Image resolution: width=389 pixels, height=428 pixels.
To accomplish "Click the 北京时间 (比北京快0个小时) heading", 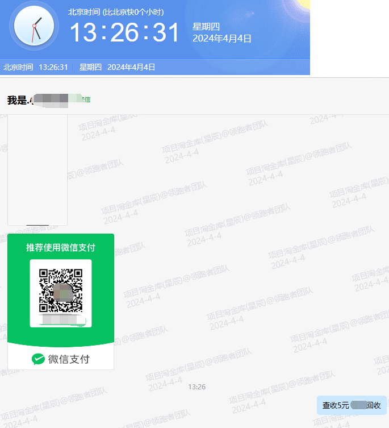I will coord(116,12).
